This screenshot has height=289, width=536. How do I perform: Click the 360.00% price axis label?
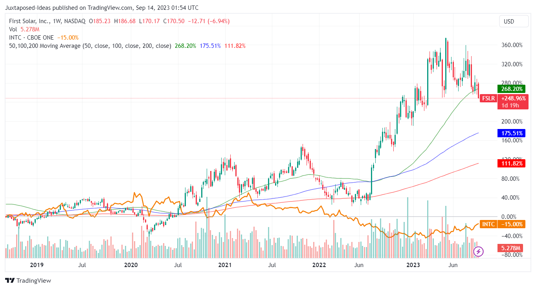pyautogui.click(x=512, y=45)
